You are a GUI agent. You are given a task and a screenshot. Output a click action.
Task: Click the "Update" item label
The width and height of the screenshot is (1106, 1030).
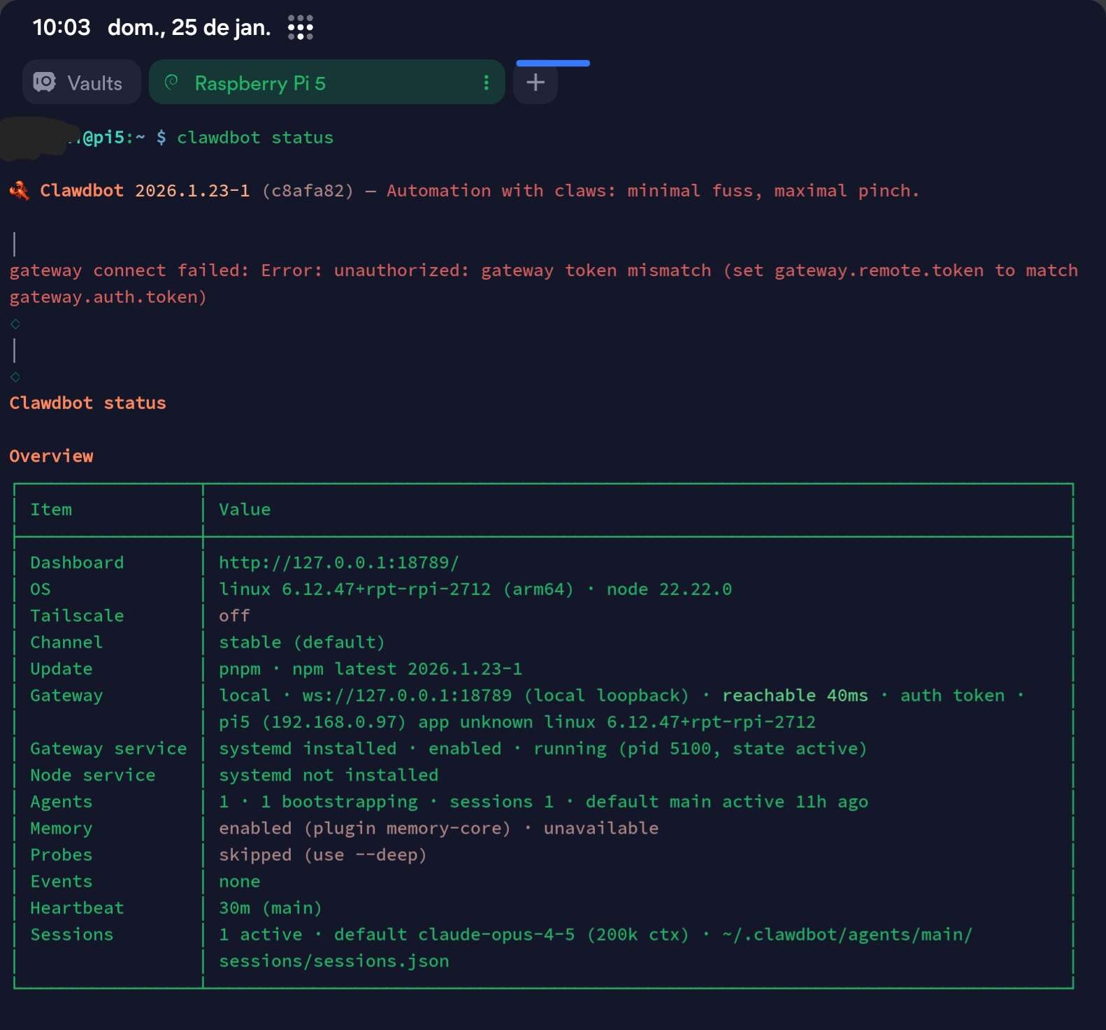coord(62,669)
